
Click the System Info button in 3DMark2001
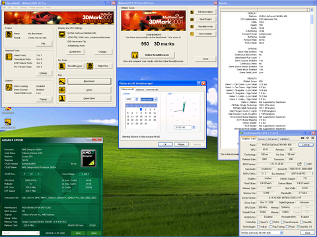point(75,52)
